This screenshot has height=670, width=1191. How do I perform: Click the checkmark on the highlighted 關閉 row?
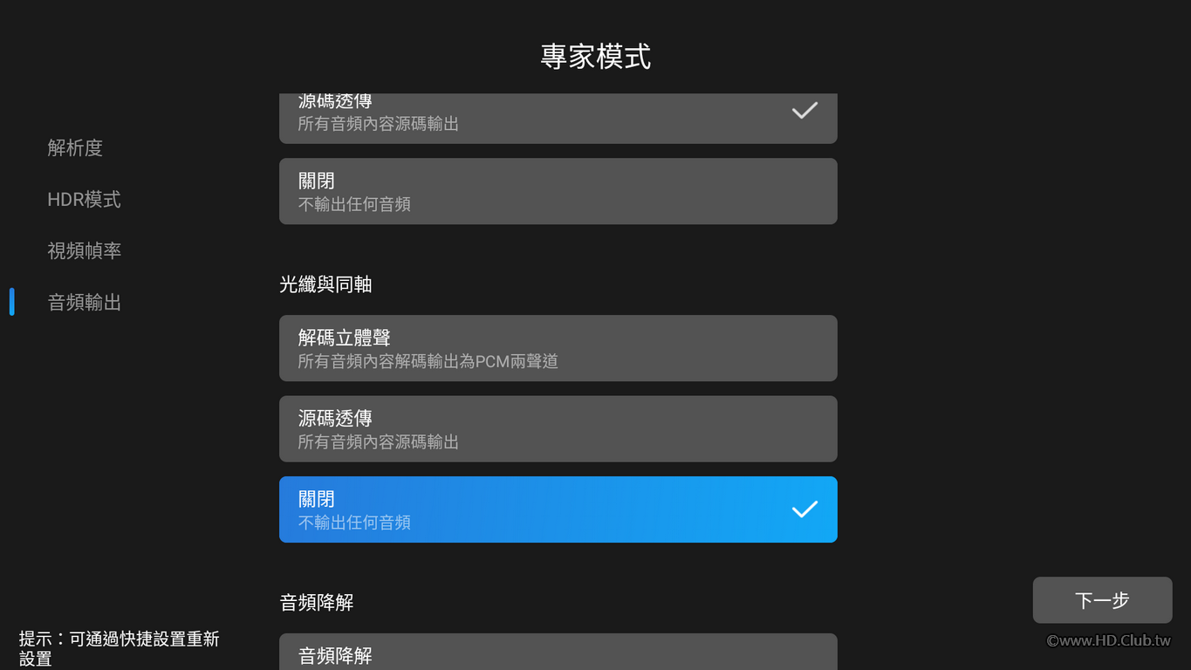pos(804,509)
